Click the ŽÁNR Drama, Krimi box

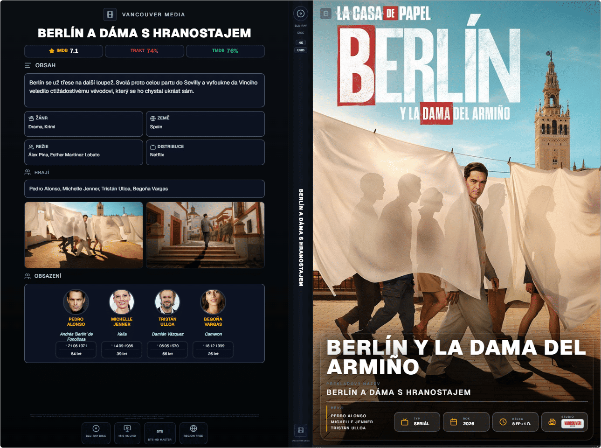click(x=83, y=124)
